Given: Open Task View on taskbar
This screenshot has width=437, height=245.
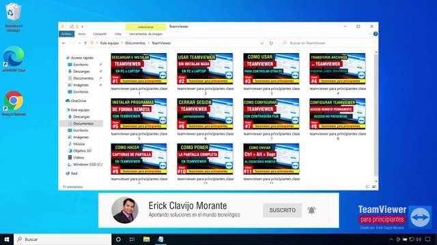Looking at the screenshot, I should pos(132,239).
